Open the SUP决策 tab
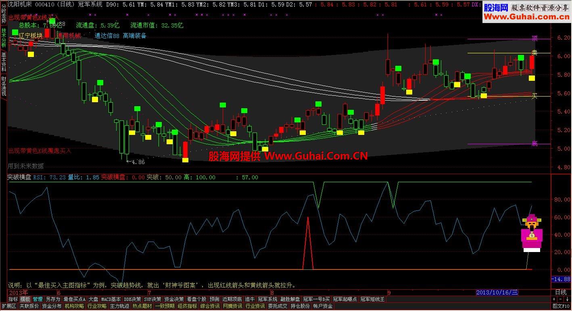 click(x=152, y=299)
